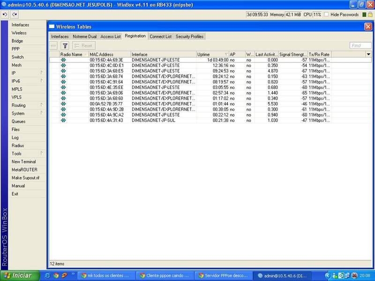Click client icon for 00:15:6D:4A:69:3E
This screenshot has height=281, width=375.
tap(63, 60)
